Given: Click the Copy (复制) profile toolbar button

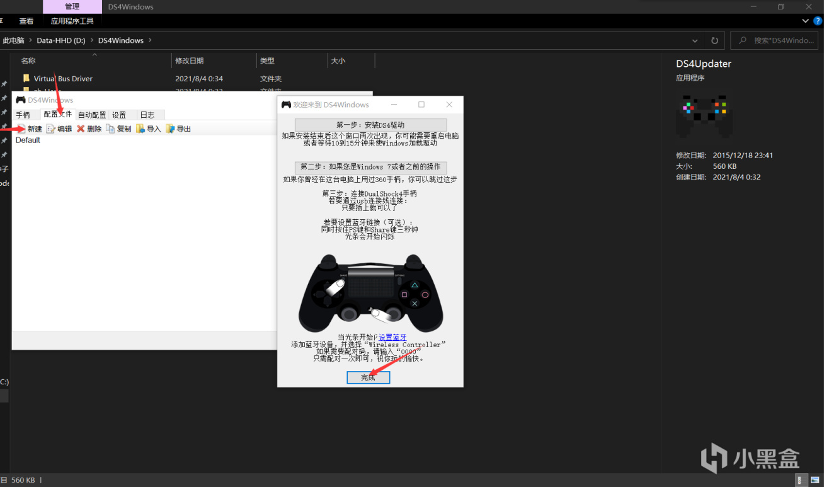Looking at the screenshot, I should point(119,129).
